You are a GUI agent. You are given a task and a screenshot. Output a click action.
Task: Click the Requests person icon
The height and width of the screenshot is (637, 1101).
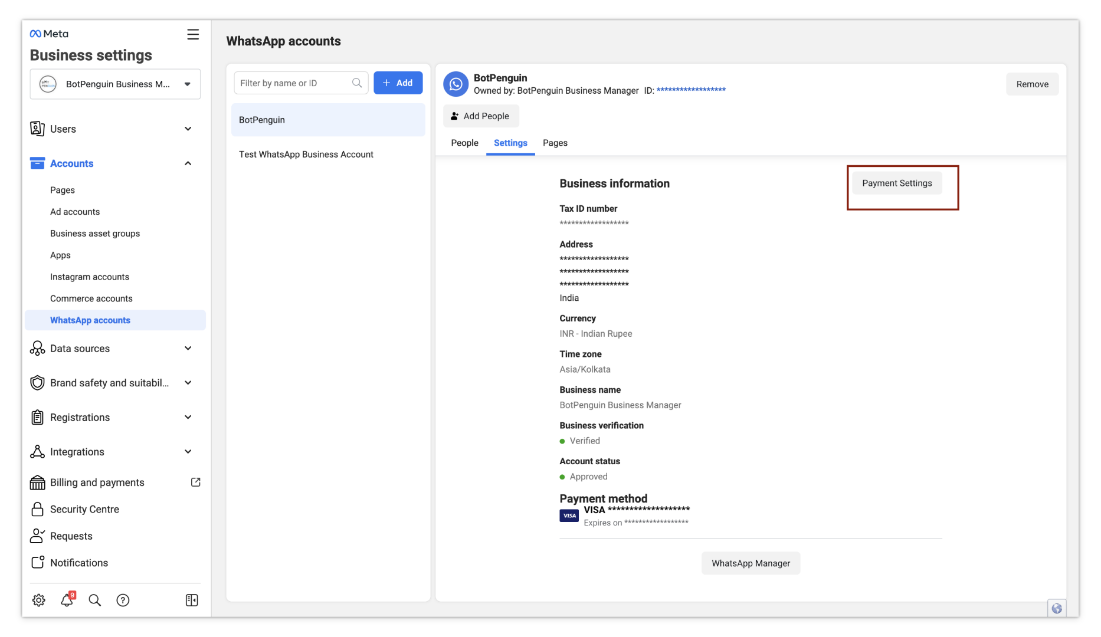click(x=37, y=536)
